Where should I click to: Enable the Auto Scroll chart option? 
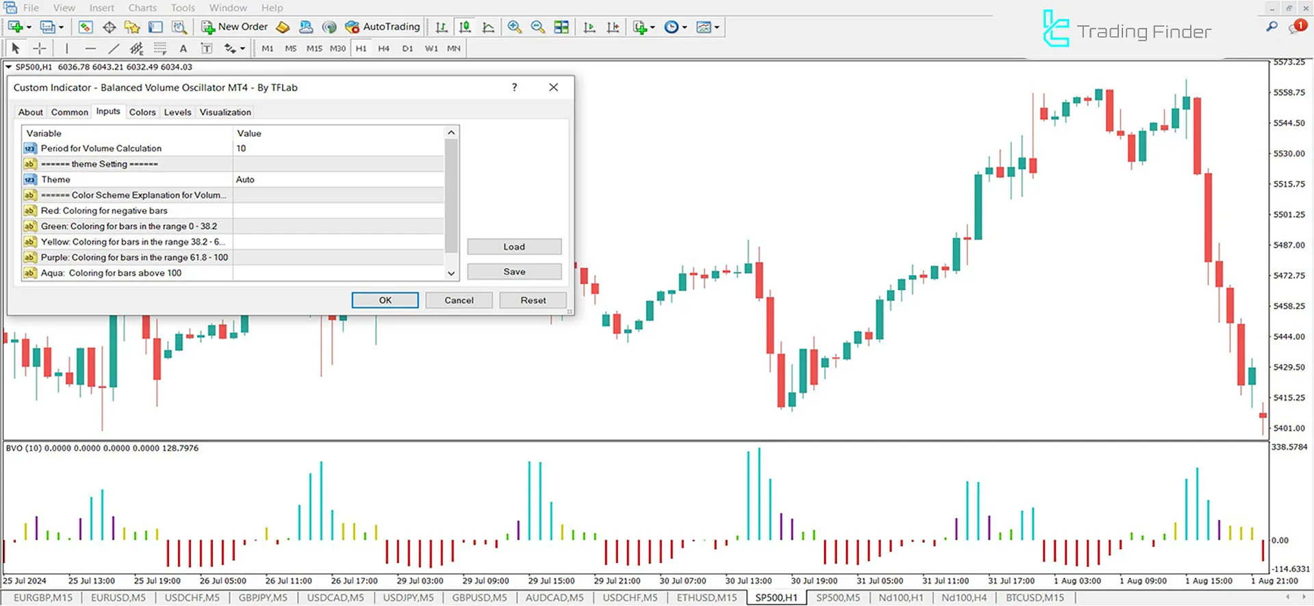589,27
